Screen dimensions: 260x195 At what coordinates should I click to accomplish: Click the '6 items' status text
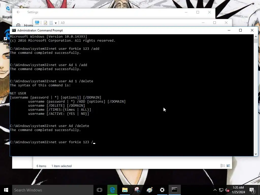(41, 166)
